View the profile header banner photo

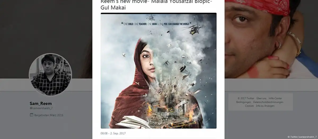(271, 39)
